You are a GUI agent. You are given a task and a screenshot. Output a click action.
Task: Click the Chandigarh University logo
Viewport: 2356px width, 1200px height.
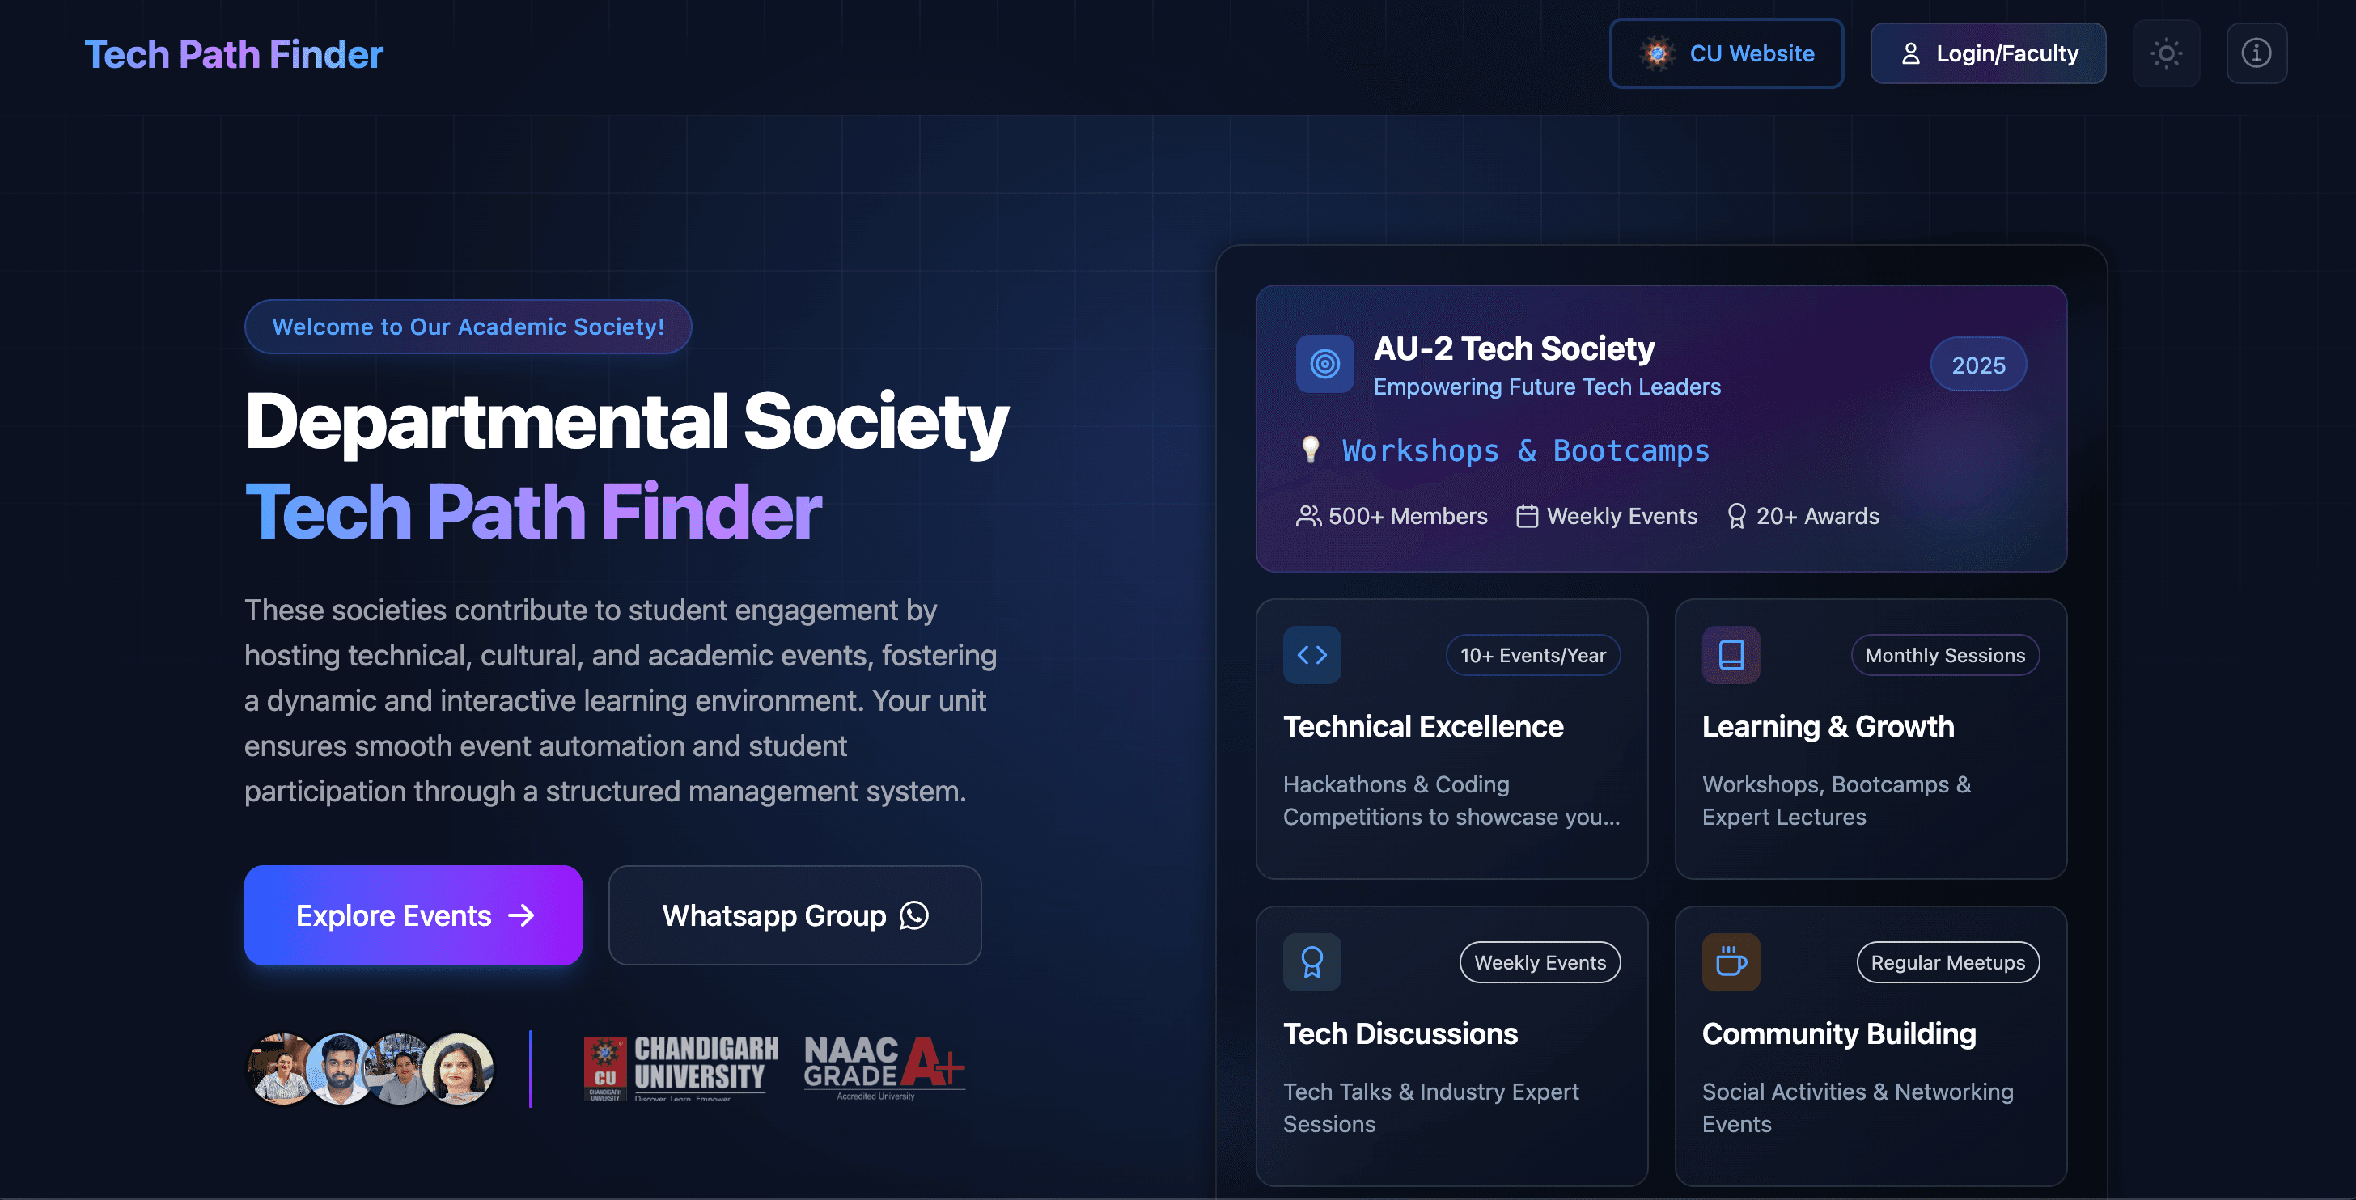coord(680,1067)
